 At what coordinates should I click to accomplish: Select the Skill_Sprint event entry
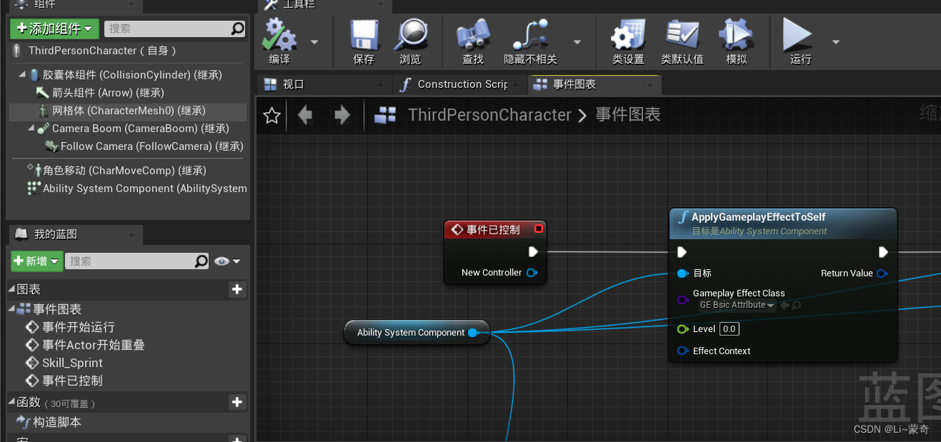click(x=72, y=363)
